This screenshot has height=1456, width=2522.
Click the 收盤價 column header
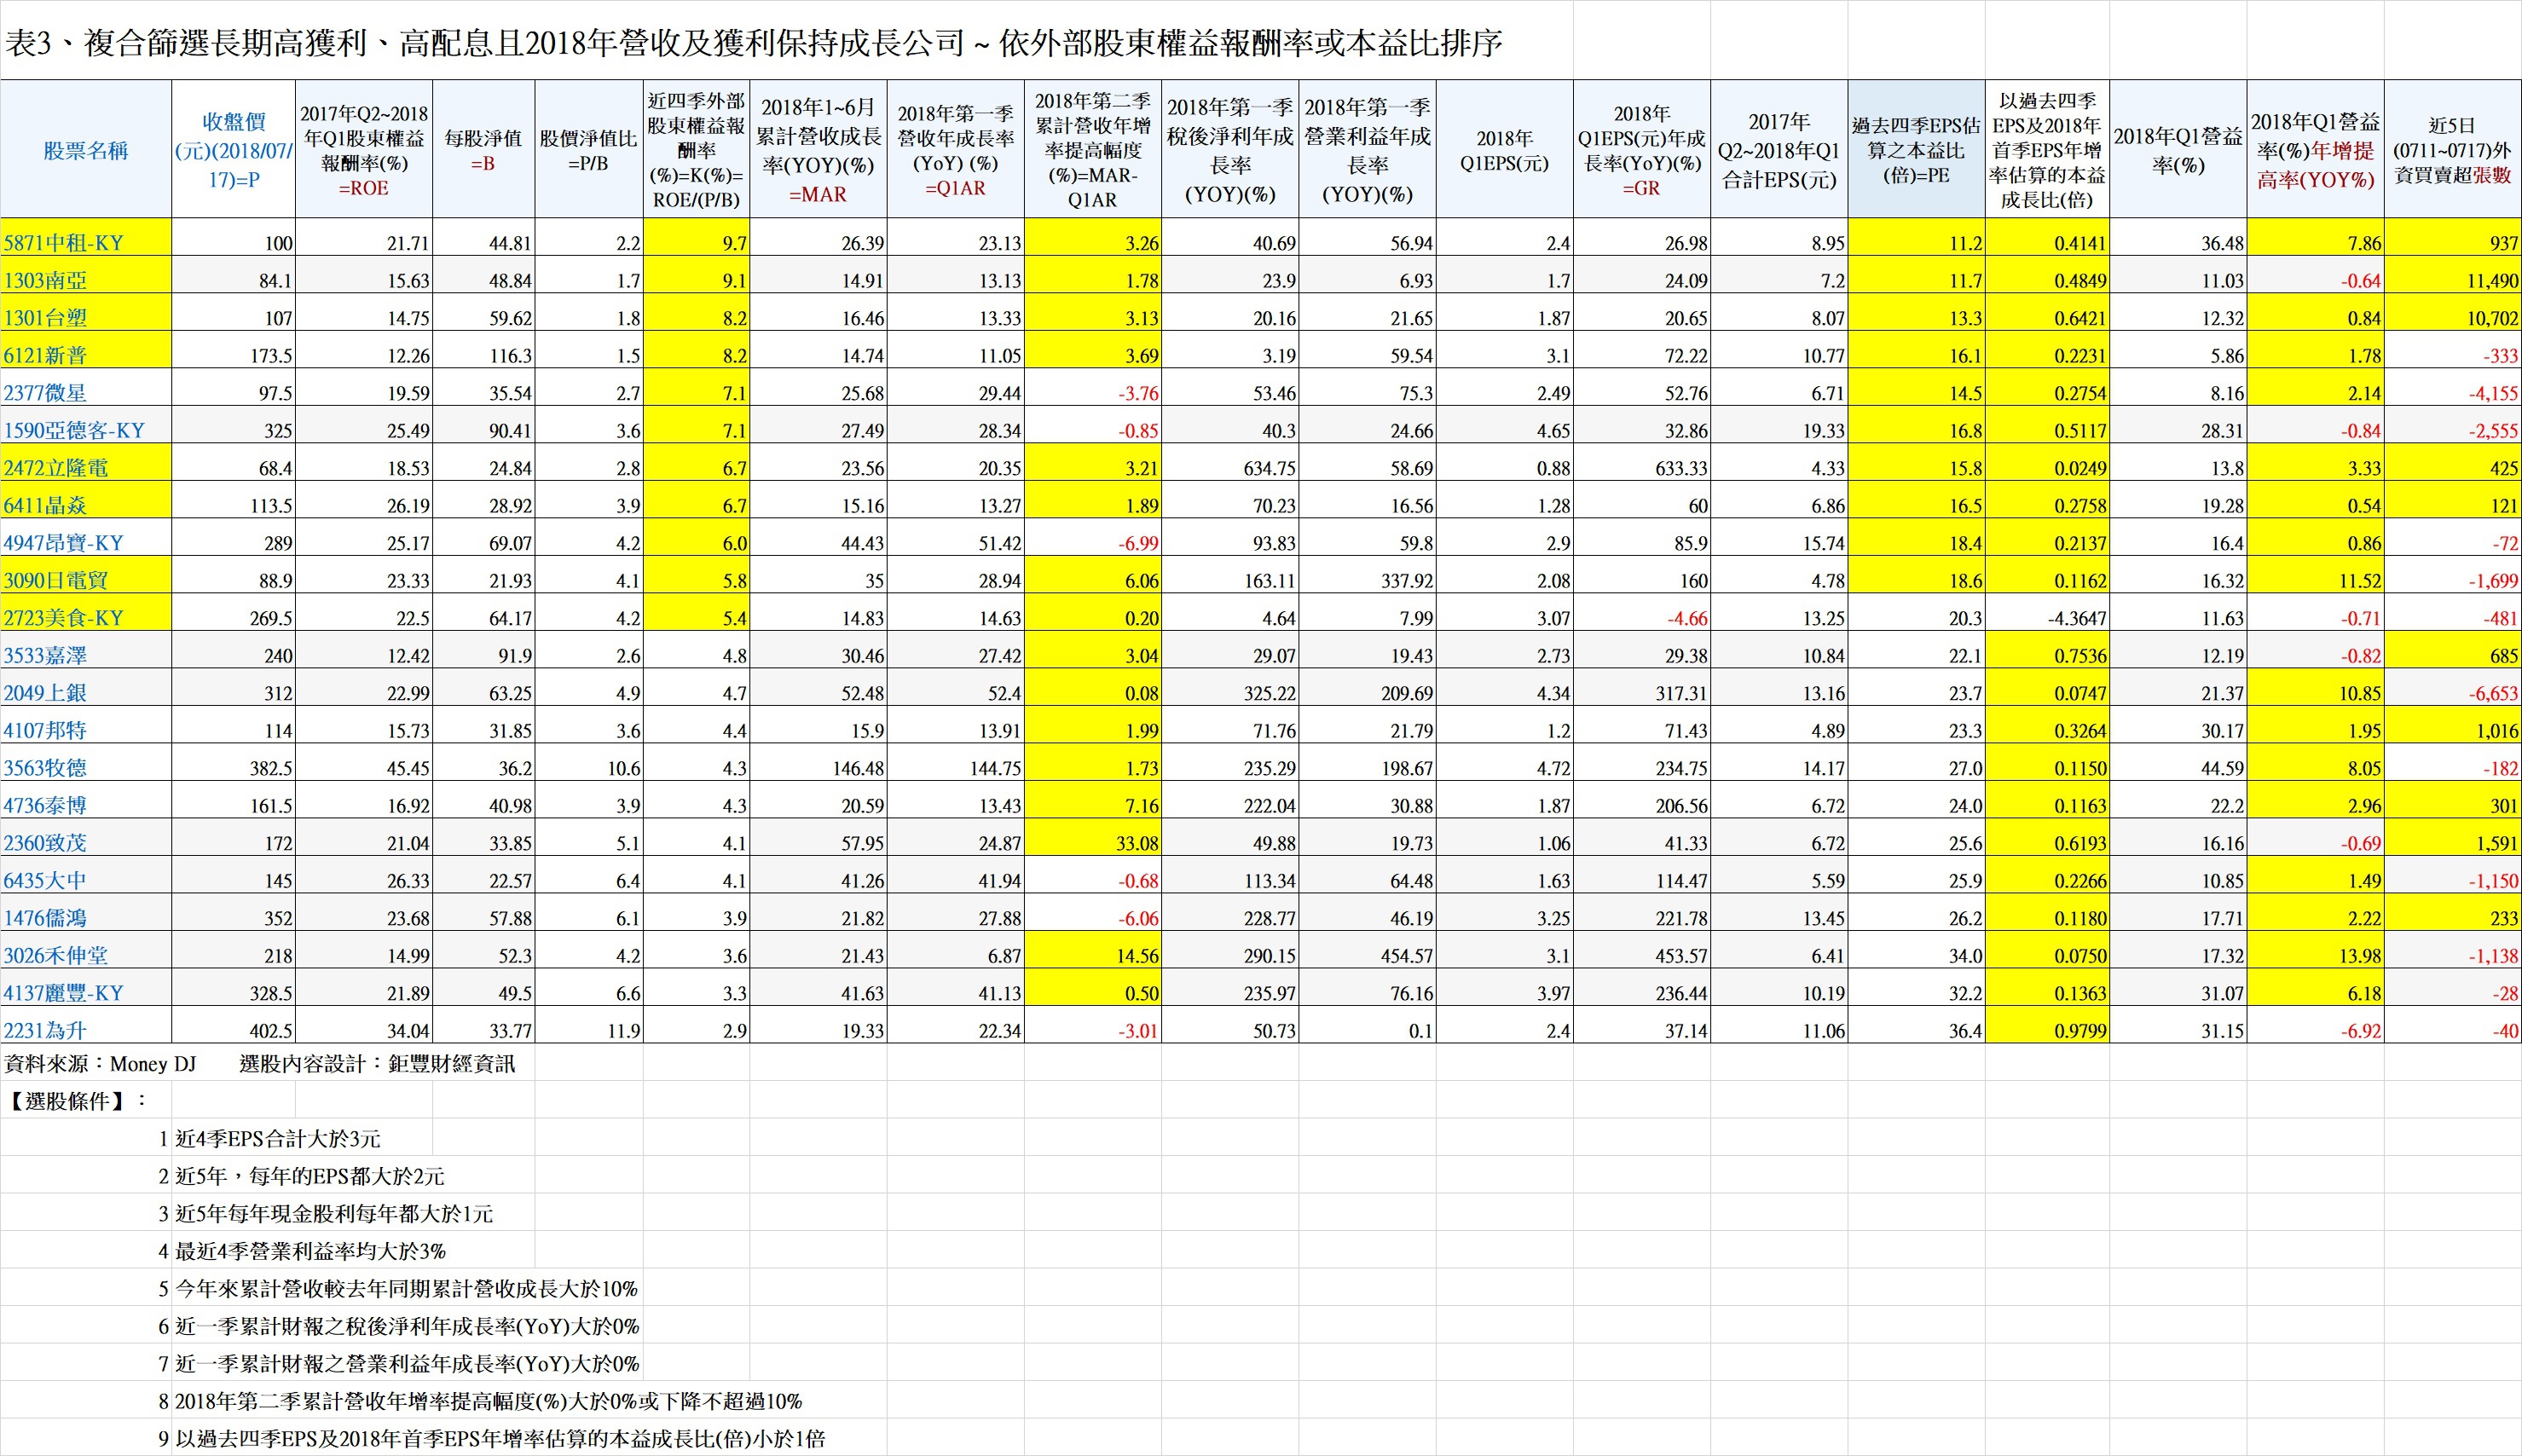[234, 150]
